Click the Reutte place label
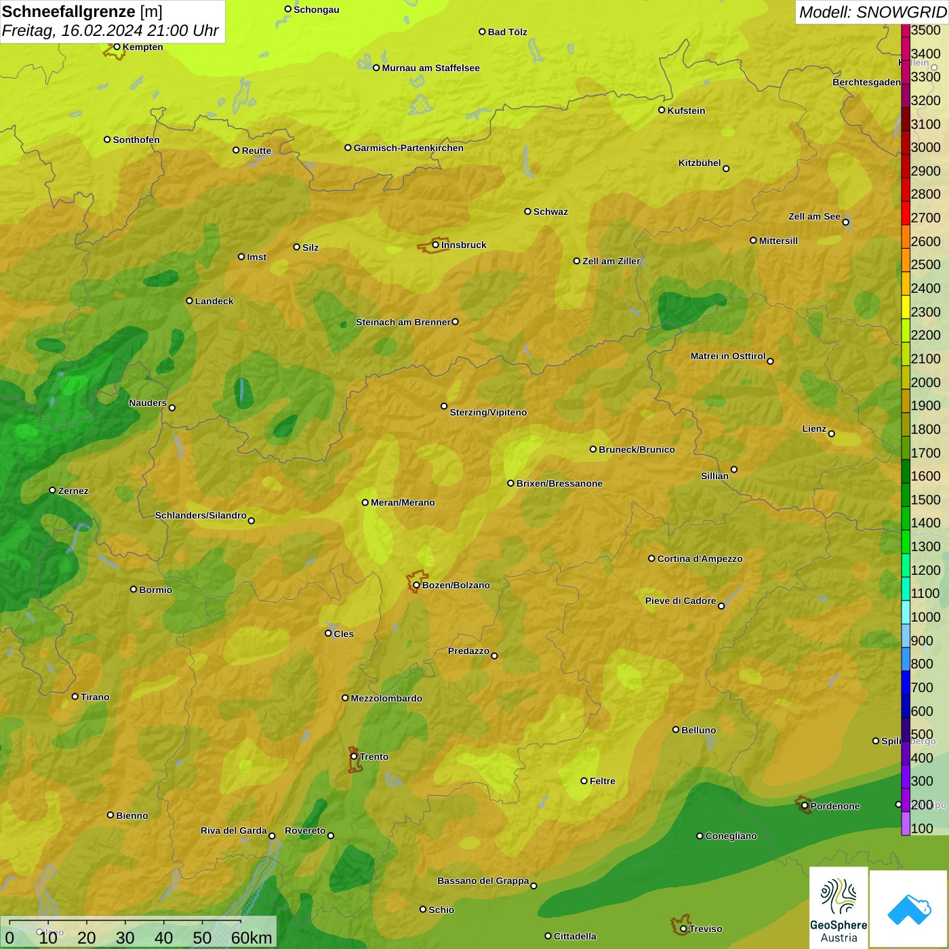Viewport: 949px width, 949px height. (x=256, y=150)
